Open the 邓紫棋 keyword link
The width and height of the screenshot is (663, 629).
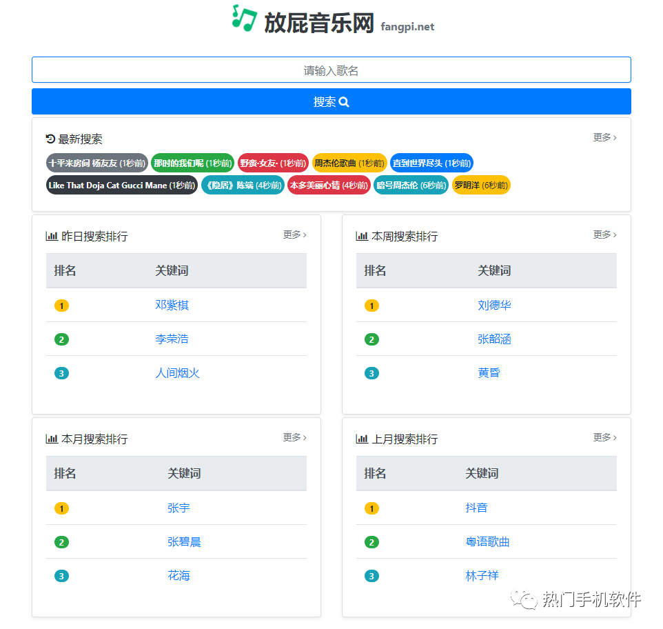click(x=172, y=305)
